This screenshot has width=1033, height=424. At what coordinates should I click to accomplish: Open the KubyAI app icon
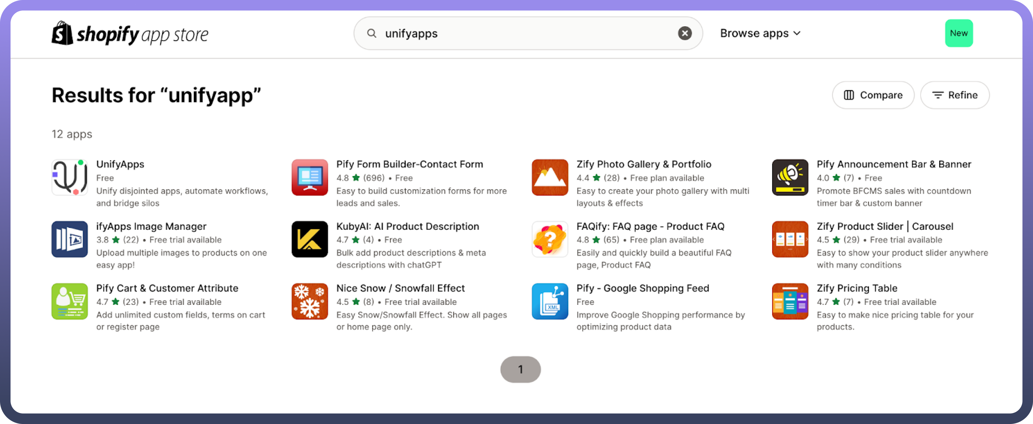coord(310,239)
